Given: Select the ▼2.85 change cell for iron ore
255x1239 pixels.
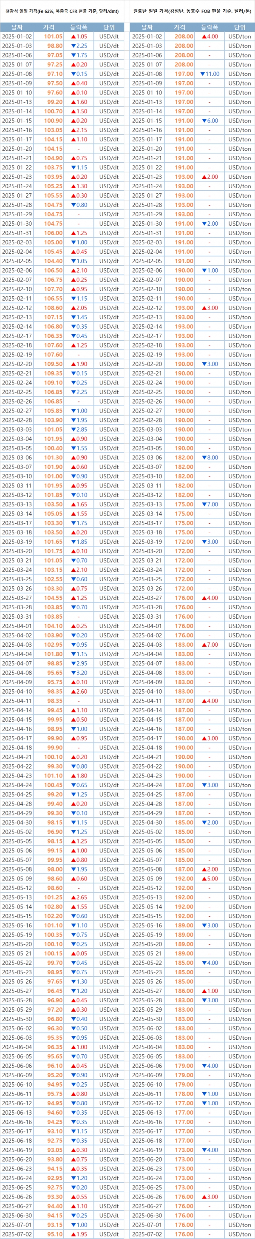Looking at the screenshot, I should pos(79,430).
